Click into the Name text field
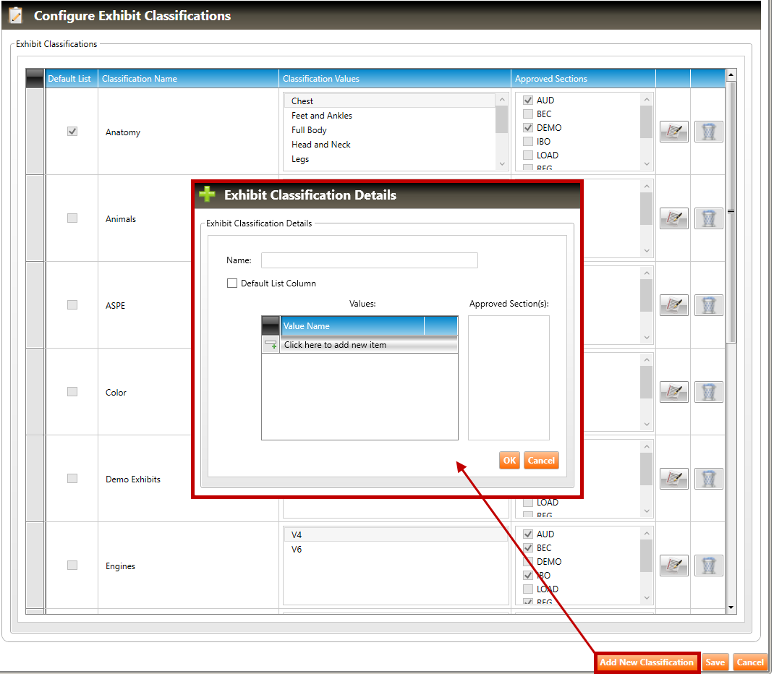 pos(369,260)
